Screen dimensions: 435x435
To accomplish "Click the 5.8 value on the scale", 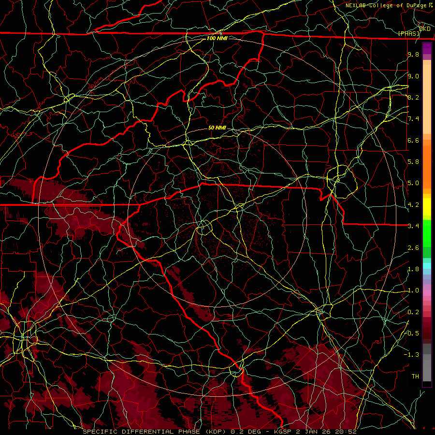I will [x=413, y=161].
